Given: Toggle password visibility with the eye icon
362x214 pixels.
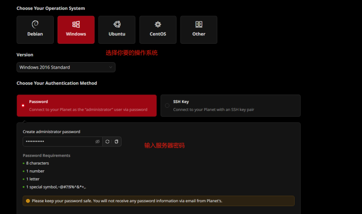Looking at the screenshot, I should pyautogui.click(x=98, y=142).
